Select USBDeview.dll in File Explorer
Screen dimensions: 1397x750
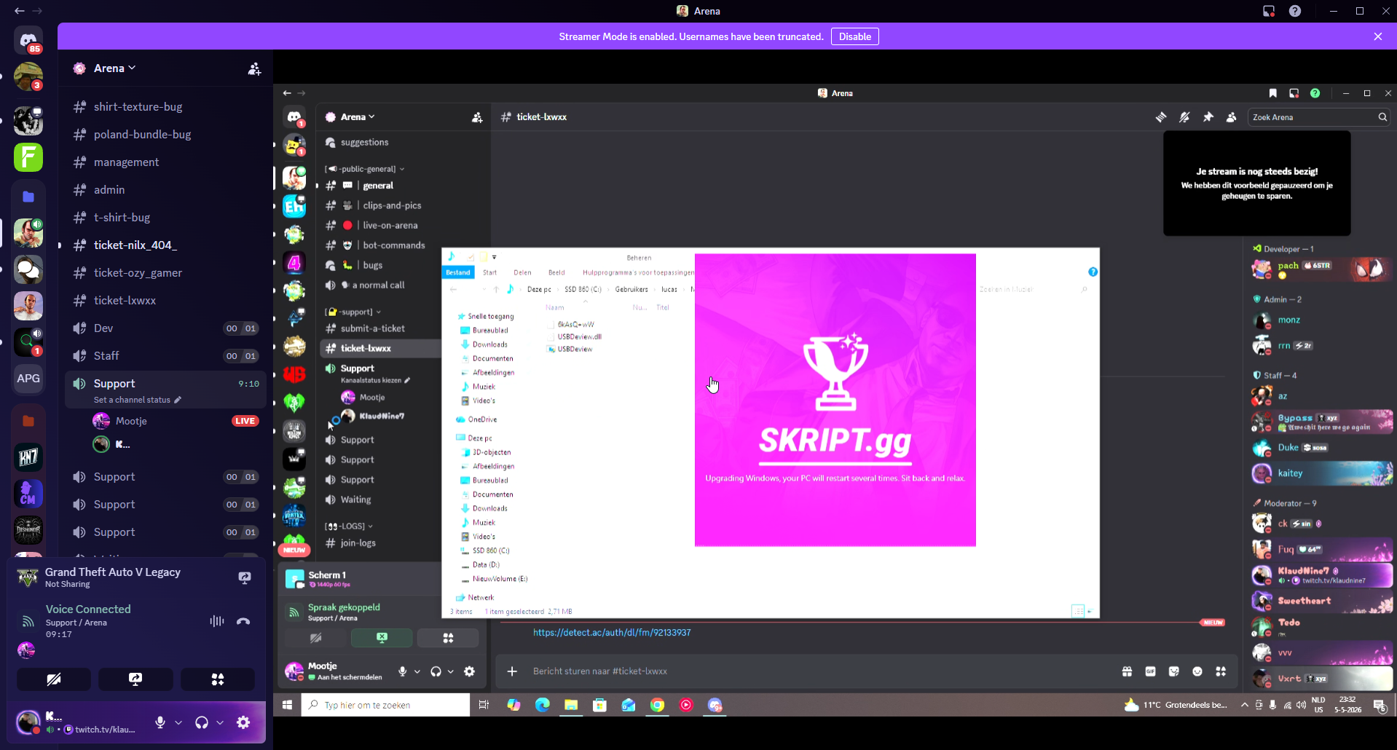pyautogui.click(x=579, y=336)
